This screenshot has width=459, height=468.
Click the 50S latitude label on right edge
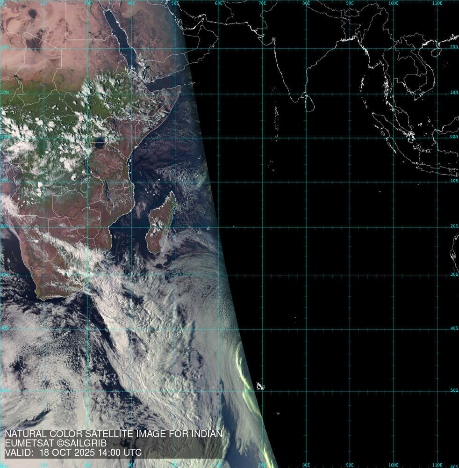coord(454,390)
